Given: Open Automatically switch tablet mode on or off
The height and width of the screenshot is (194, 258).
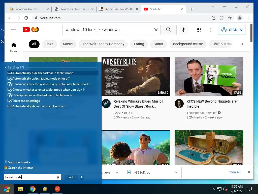Looking at the screenshot, I should point(53,79).
